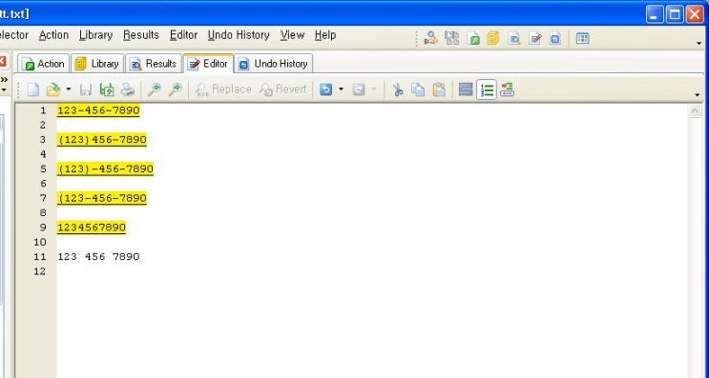Switch to the Undo History tab
The height and width of the screenshot is (378, 709).
[x=274, y=64]
